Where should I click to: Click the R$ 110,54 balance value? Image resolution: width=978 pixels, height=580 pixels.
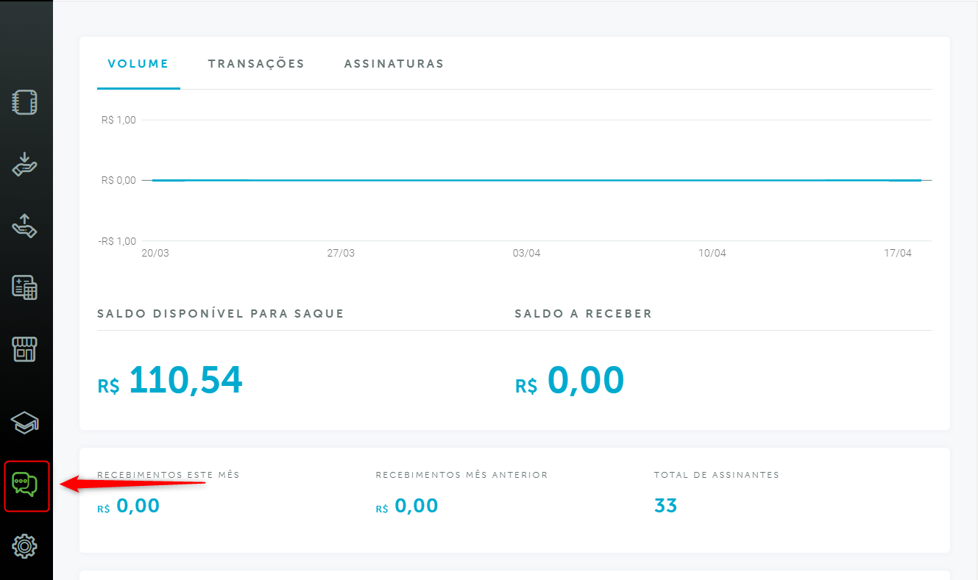pyautogui.click(x=170, y=381)
